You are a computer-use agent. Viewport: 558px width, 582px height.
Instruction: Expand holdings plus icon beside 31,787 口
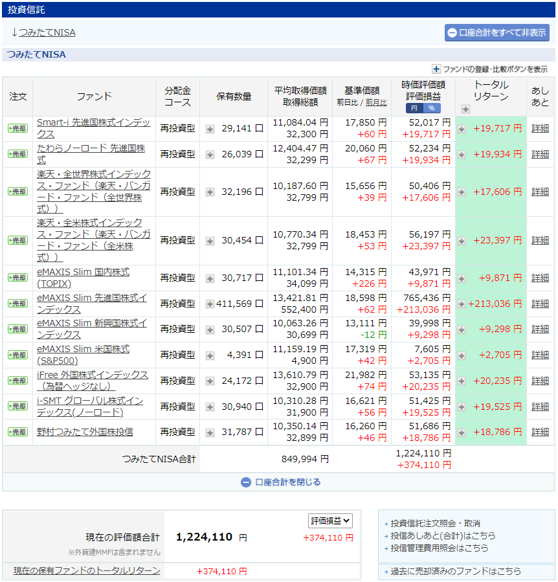pos(210,433)
